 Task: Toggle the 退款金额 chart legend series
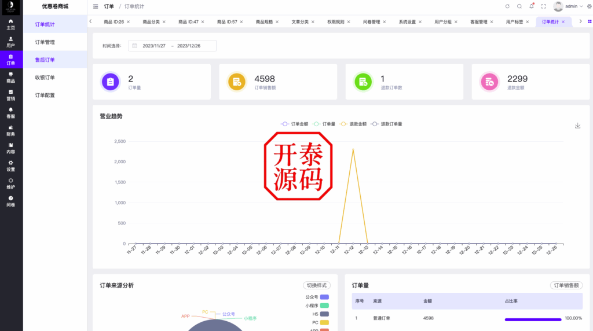tap(353, 124)
